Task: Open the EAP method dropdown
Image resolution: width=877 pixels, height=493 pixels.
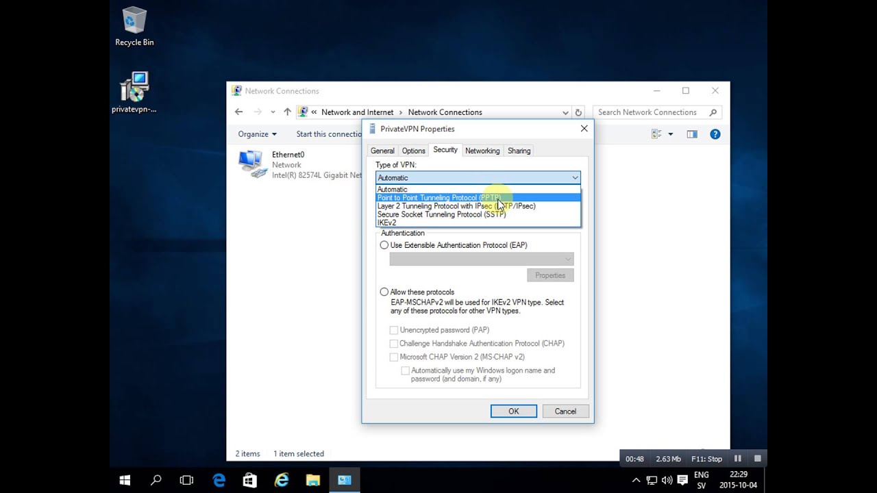Action: pyautogui.click(x=481, y=259)
